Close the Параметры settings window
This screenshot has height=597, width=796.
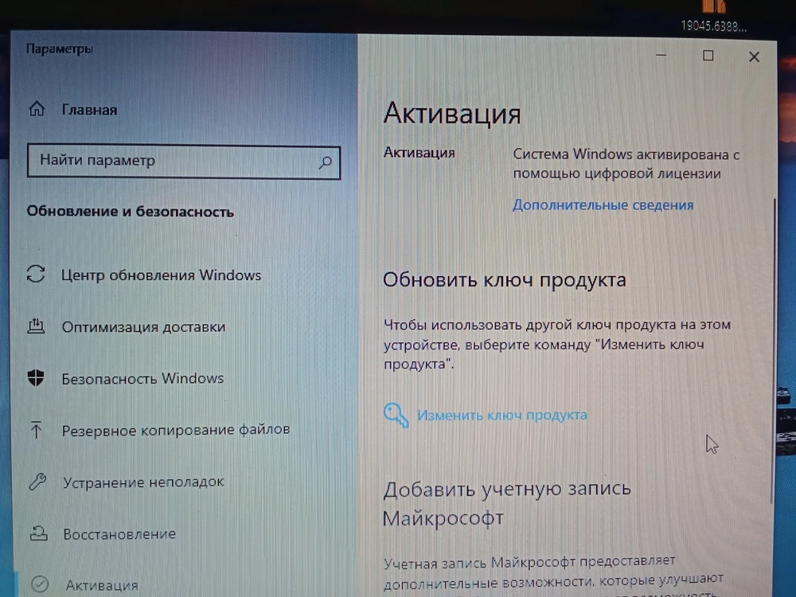point(754,57)
